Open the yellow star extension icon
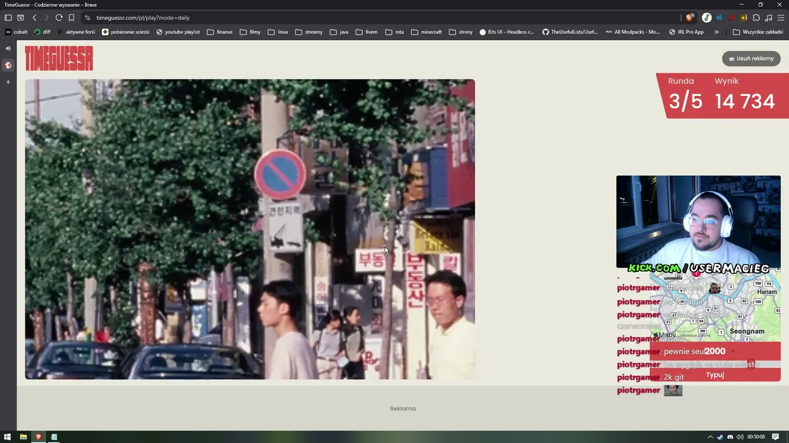789x443 pixels. [x=744, y=18]
